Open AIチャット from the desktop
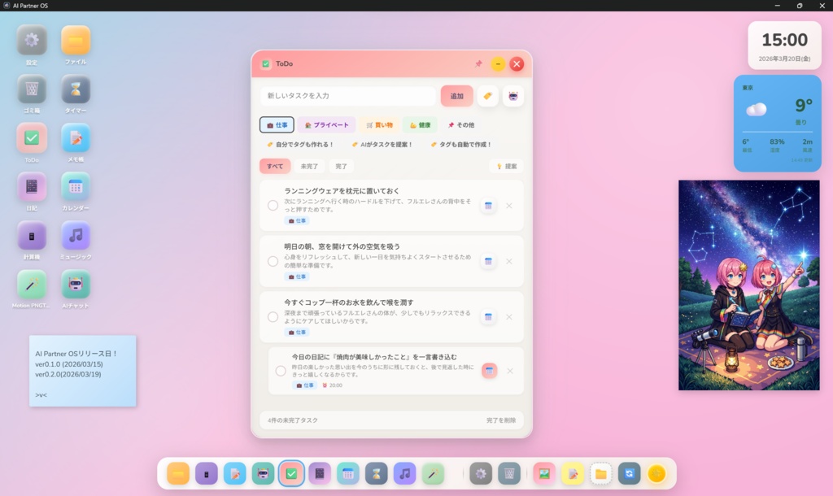 pos(76,286)
